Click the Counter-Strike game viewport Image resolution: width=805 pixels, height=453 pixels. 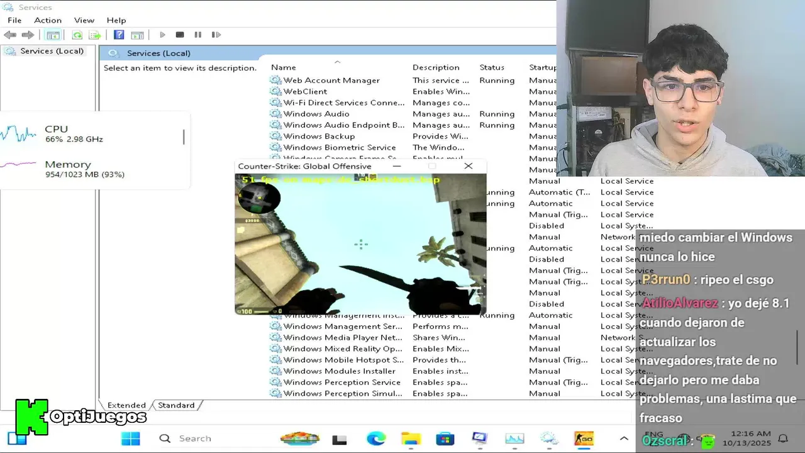point(360,244)
